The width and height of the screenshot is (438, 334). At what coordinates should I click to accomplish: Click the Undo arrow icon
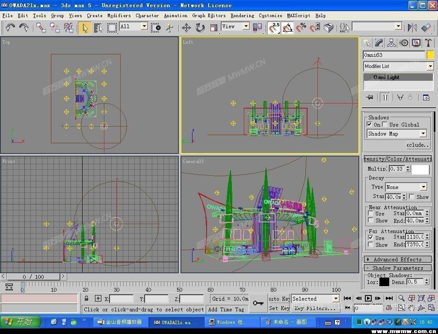[x=10, y=28]
